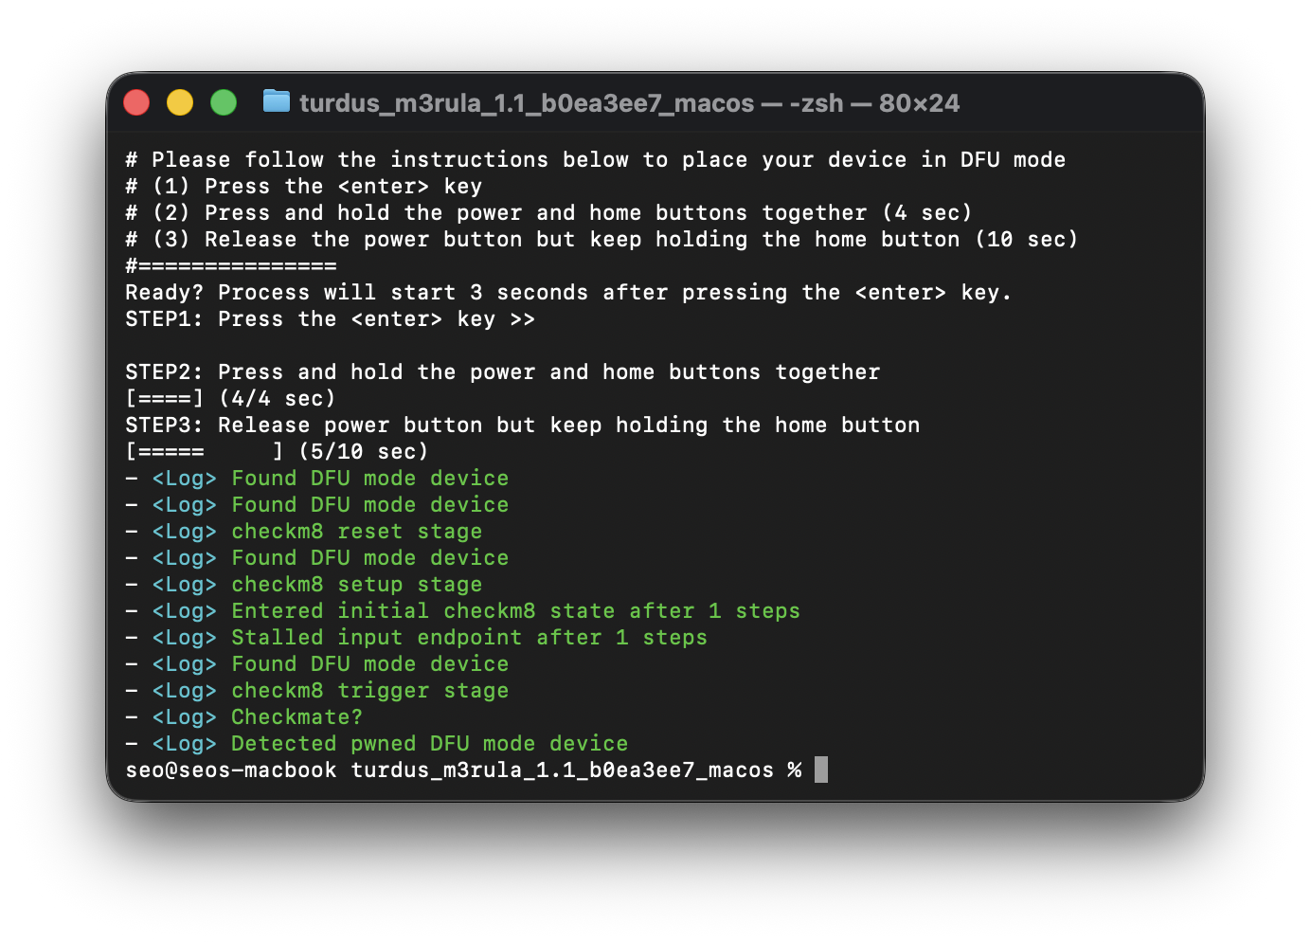The height and width of the screenshot is (942, 1311).
Task: Zoom the window with the green button
Action: 224,102
